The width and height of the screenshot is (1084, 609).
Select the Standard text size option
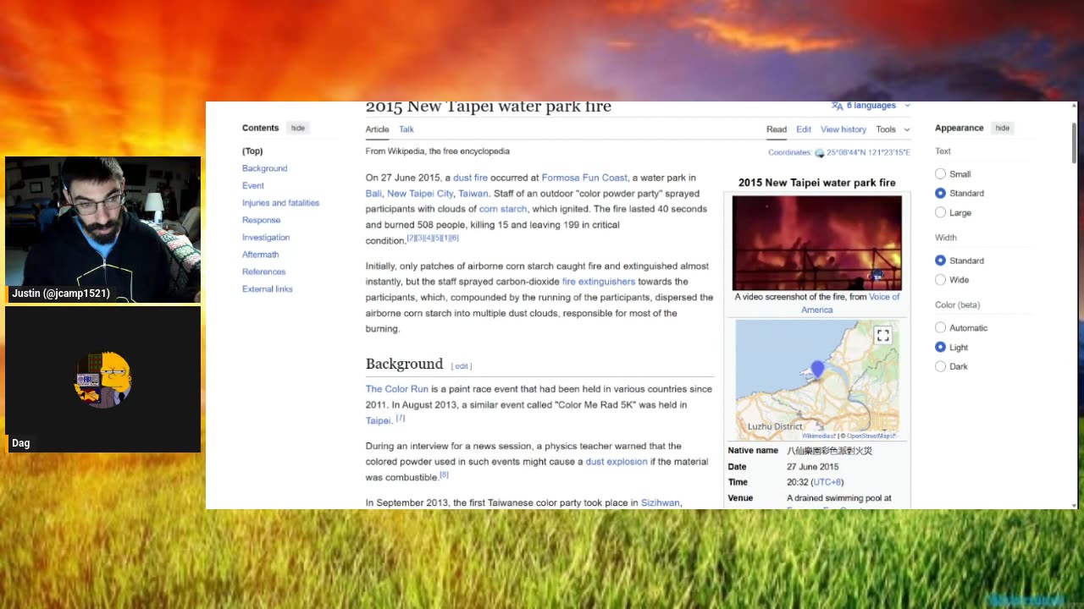(x=940, y=193)
